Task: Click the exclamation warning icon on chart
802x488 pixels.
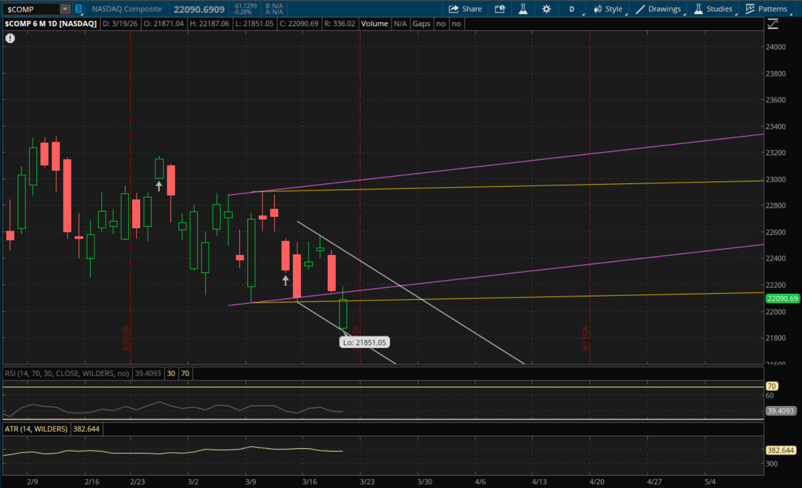Action: click(x=10, y=39)
